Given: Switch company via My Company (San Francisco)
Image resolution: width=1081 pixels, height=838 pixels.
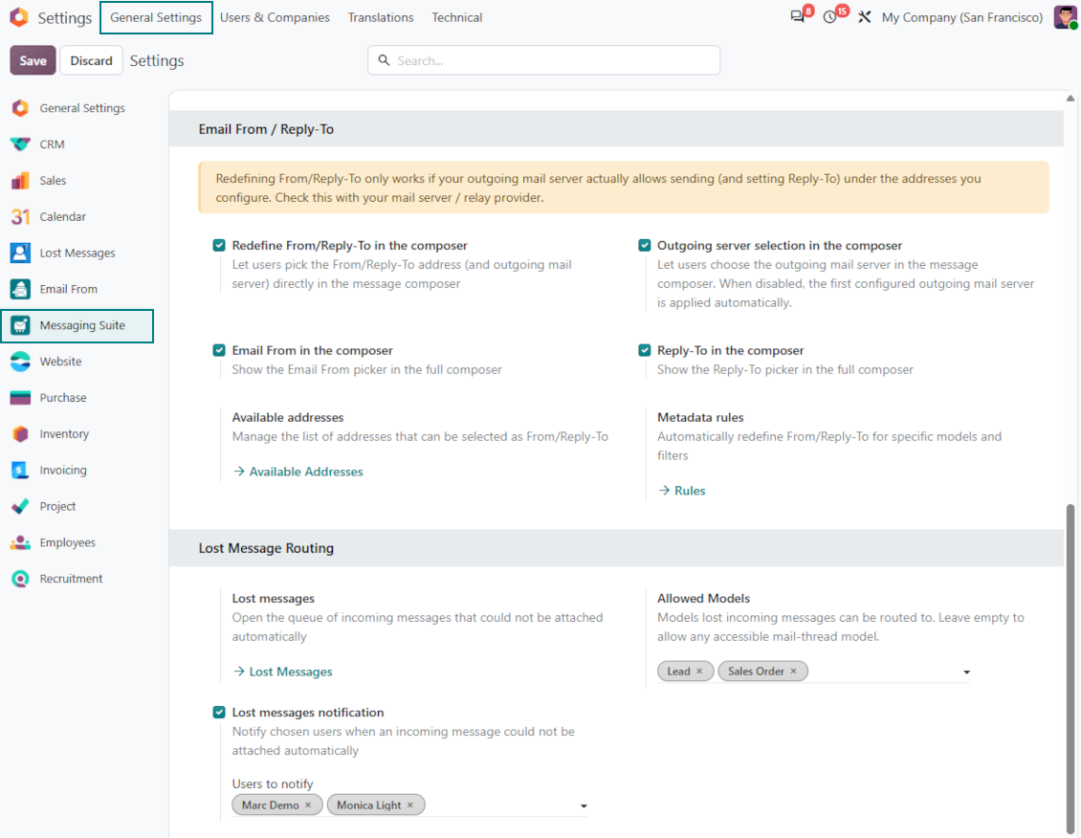Looking at the screenshot, I should [961, 17].
